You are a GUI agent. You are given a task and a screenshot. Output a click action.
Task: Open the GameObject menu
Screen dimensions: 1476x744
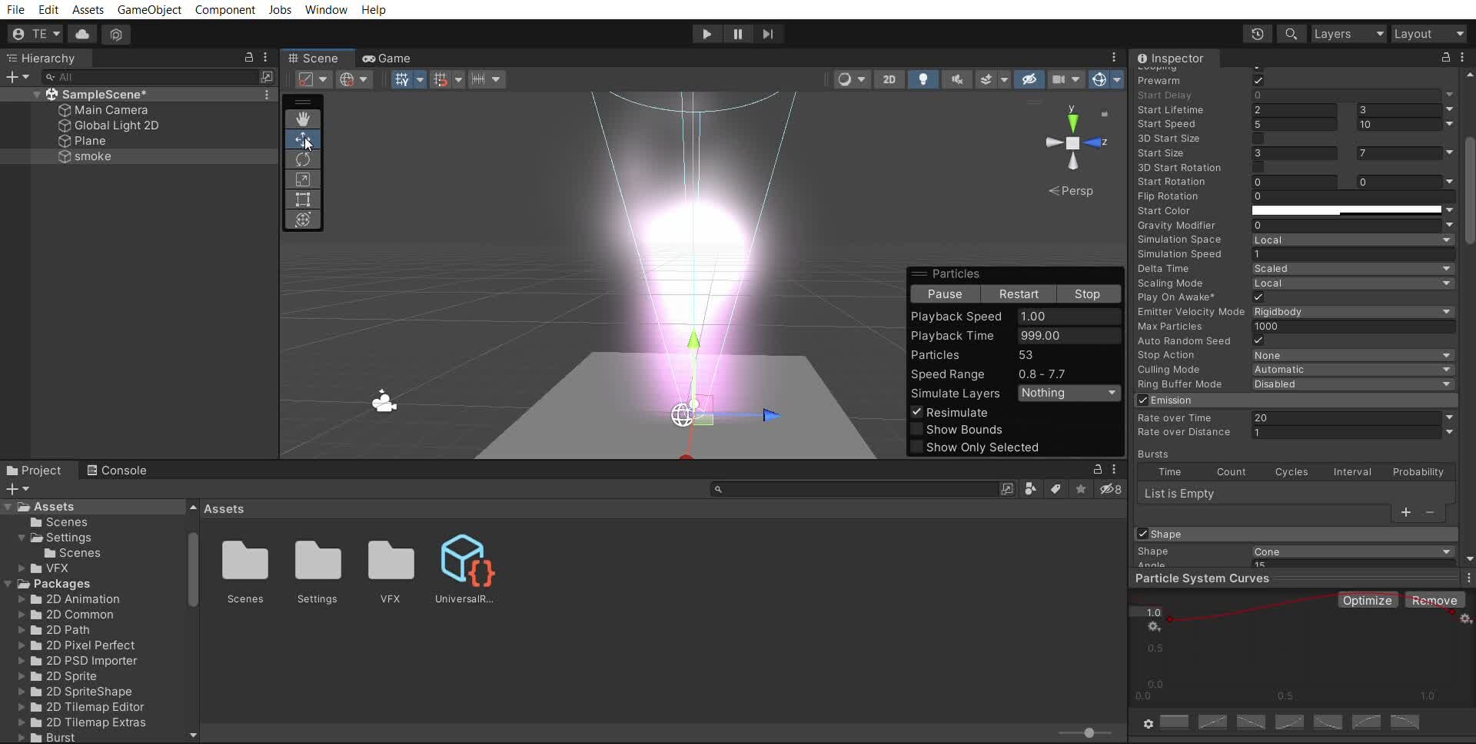point(149,9)
